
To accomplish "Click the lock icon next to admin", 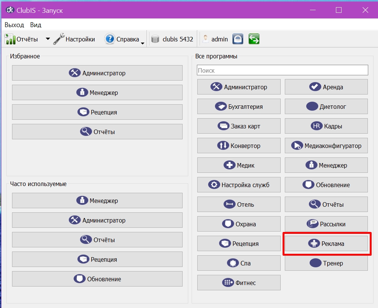I will coord(238,39).
